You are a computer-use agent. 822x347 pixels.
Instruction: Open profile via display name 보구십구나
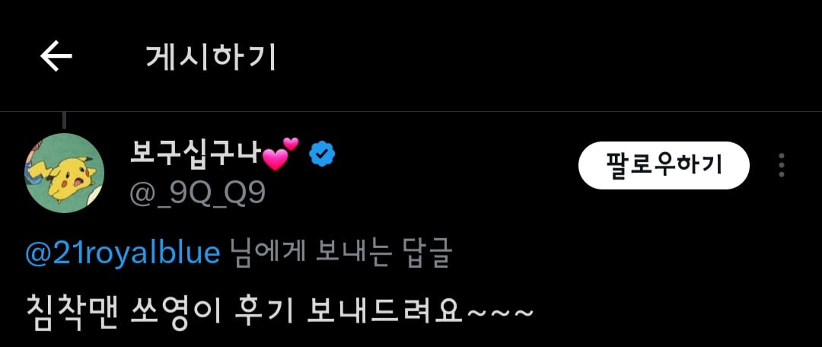click(195, 154)
